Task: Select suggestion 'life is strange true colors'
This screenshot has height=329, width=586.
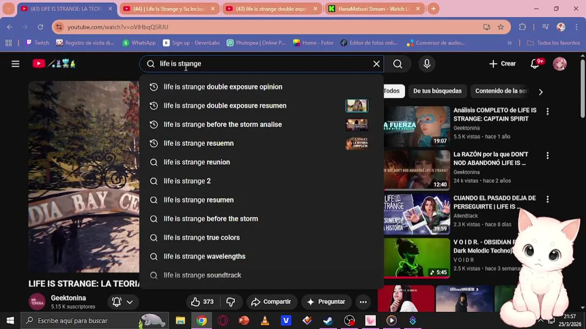Action: click(x=261, y=238)
